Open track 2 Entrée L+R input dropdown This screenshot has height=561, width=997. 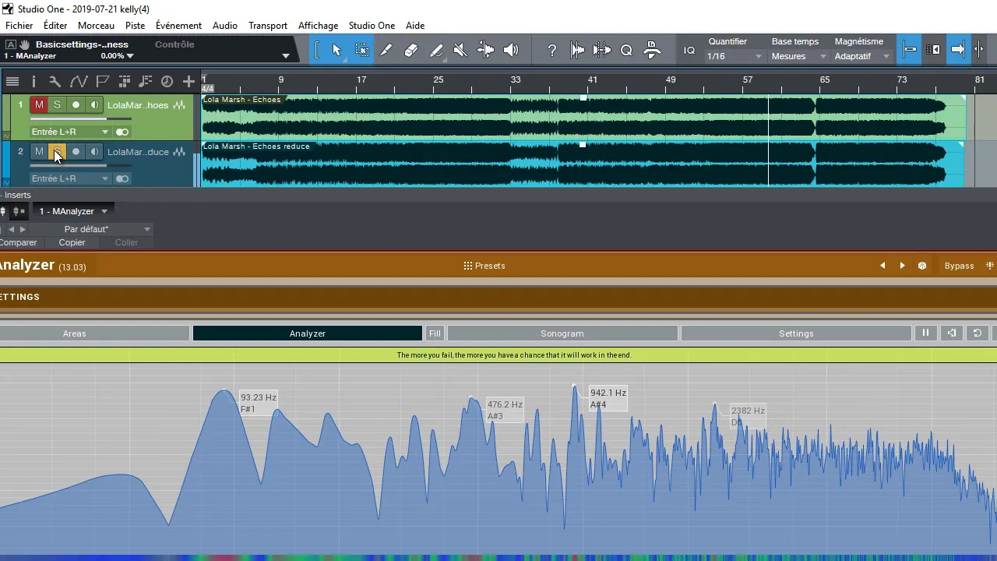click(70, 178)
